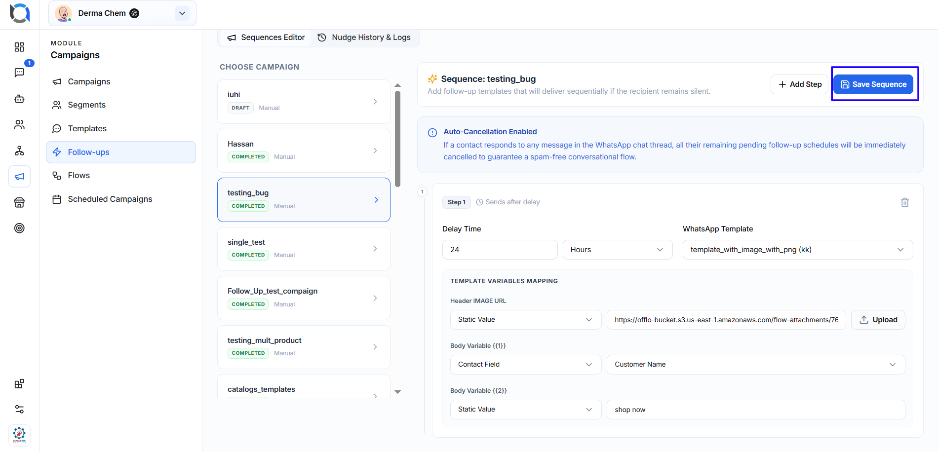Click the Upload image button

(878, 320)
